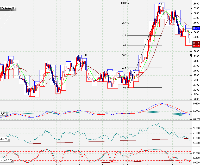
Task: Click the 100.0% Fibonacci level label
Action: pyautogui.click(x=125, y=3)
